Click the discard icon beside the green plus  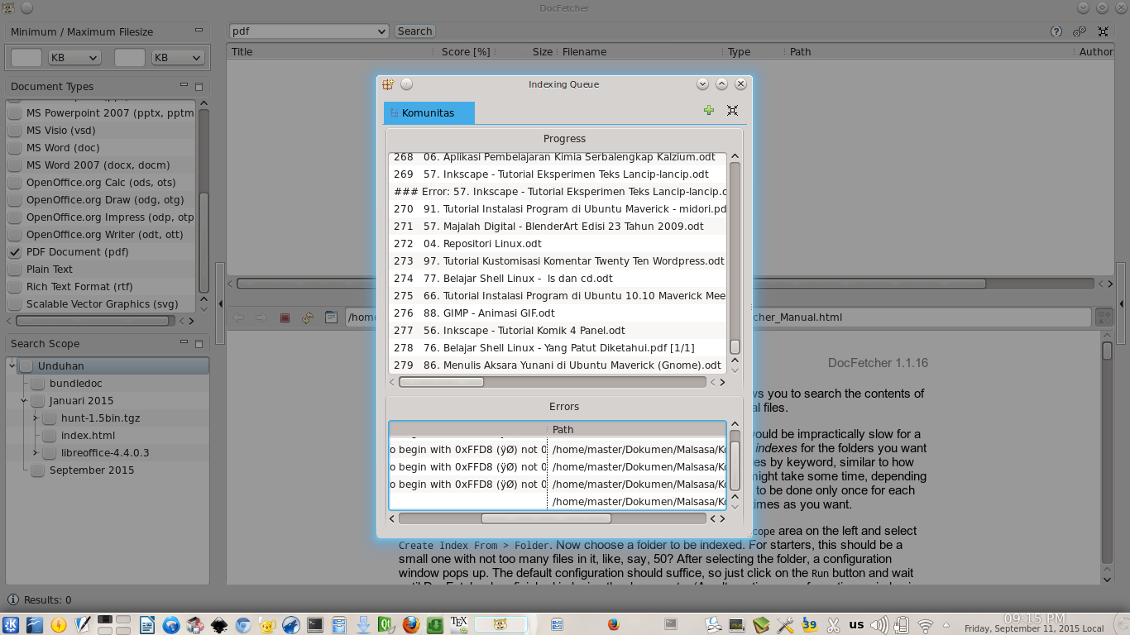pyautogui.click(x=732, y=110)
